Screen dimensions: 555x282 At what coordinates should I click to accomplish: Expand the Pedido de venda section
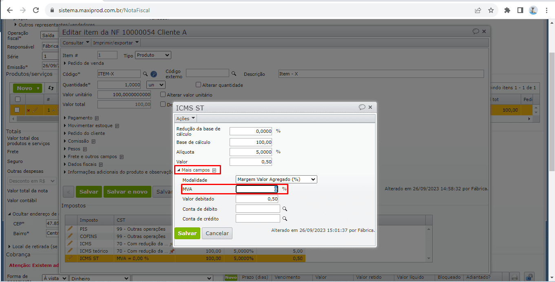coord(84,63)
